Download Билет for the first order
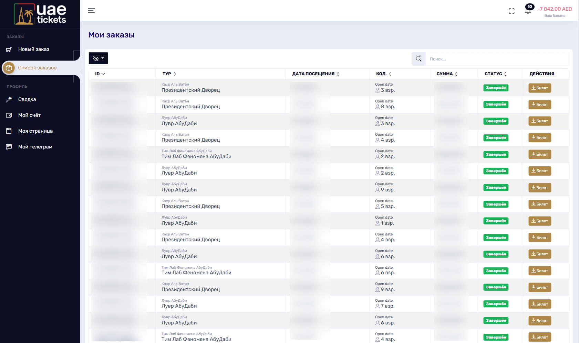579x343 pixels. click(x=540, y=88)
